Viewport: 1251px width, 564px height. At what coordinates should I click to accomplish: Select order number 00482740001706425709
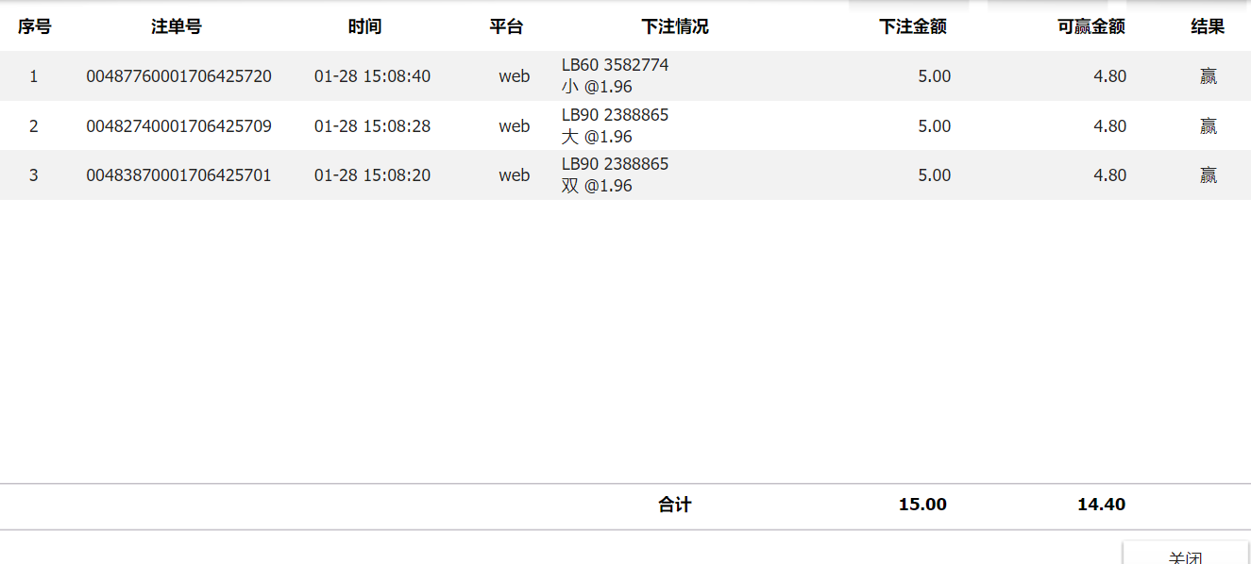pos(178,126)
